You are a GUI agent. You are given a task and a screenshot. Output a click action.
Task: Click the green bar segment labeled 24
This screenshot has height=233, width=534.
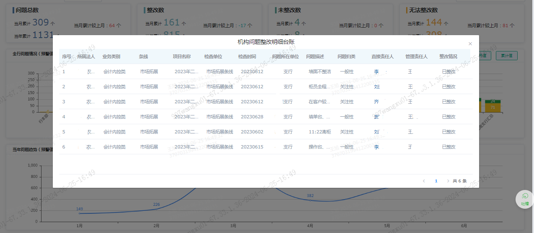click(493, 101)
